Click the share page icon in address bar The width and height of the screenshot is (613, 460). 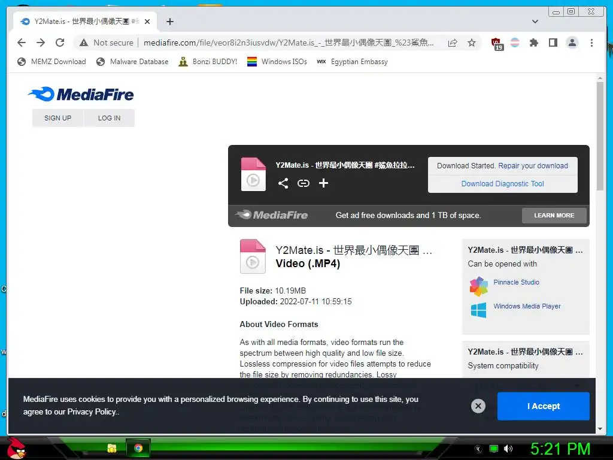[453, 43]
